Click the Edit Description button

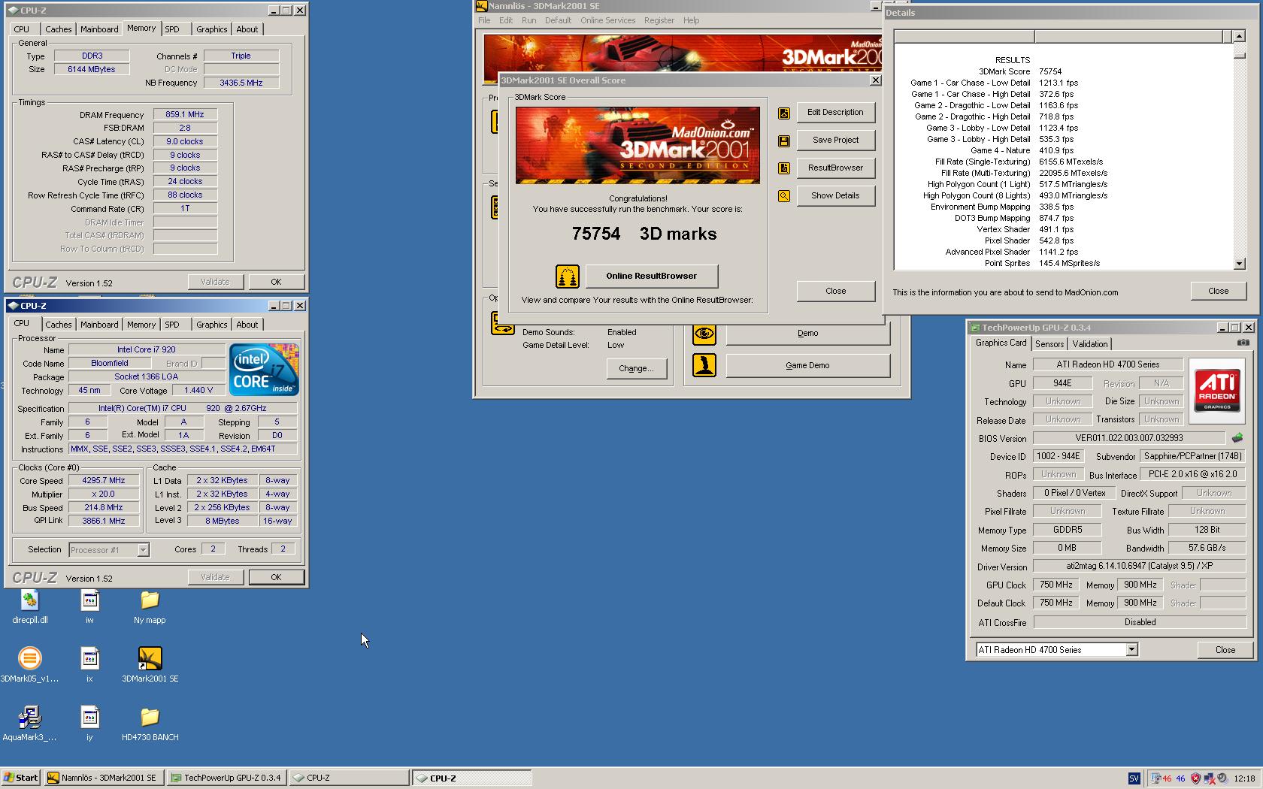coord(835,113)
